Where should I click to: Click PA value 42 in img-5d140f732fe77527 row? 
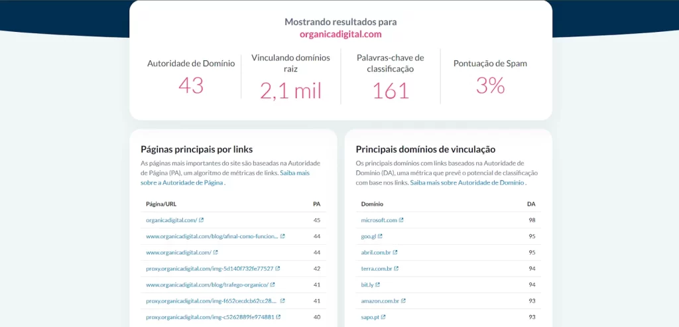point(316,269)
